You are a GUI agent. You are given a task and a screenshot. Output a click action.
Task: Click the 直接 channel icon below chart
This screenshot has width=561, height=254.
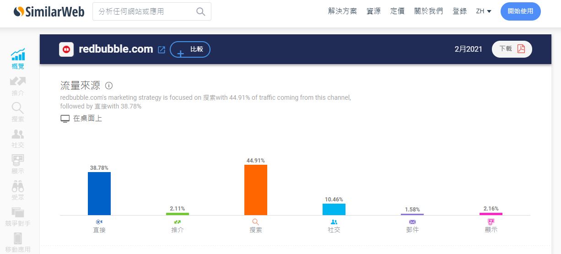[99, 222]
